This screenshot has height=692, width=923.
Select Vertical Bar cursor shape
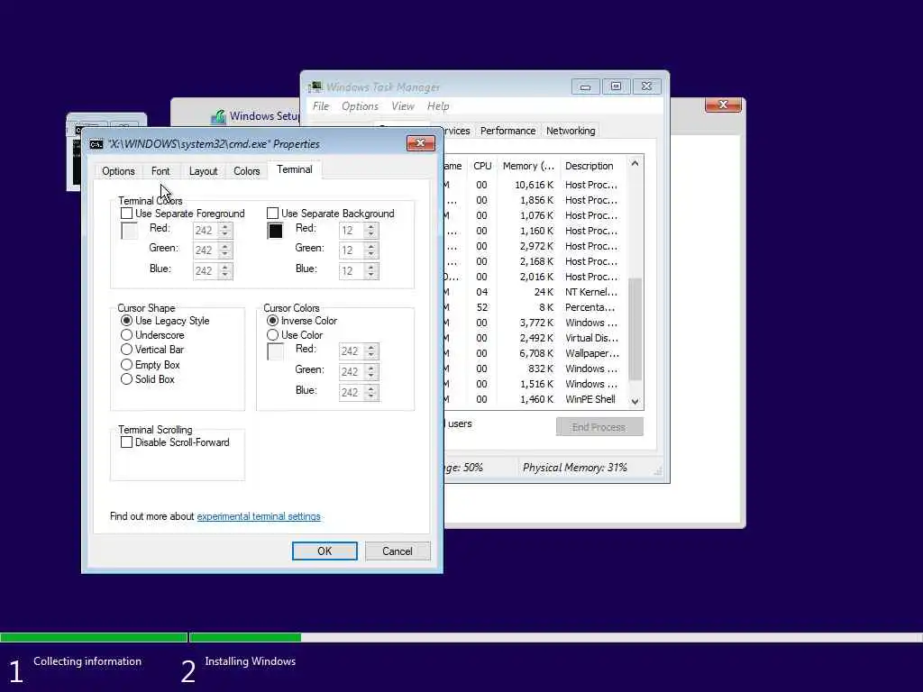pyautogui.click(x=126, y=350)
